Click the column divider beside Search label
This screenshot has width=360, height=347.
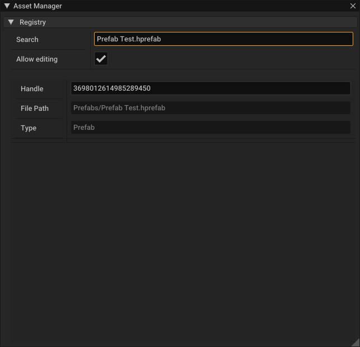pyautogui.click(x=90, y=40)
